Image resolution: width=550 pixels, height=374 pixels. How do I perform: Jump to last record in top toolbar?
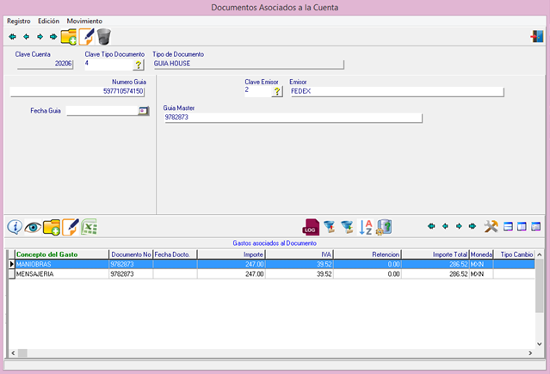pyautogui.click(x=53, y=36)
